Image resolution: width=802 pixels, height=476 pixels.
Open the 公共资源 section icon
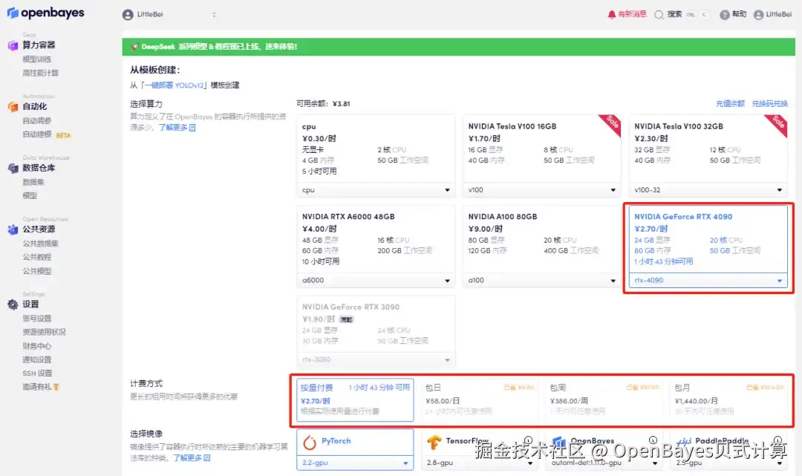(13, 229)
